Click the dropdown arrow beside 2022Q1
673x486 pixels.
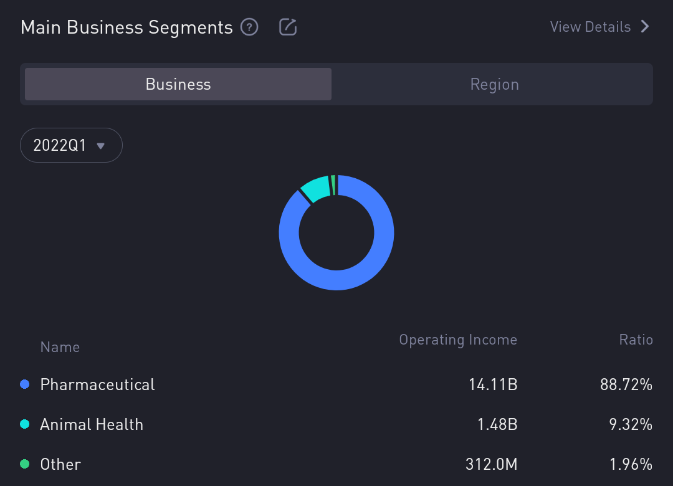[x=101, y=146]
